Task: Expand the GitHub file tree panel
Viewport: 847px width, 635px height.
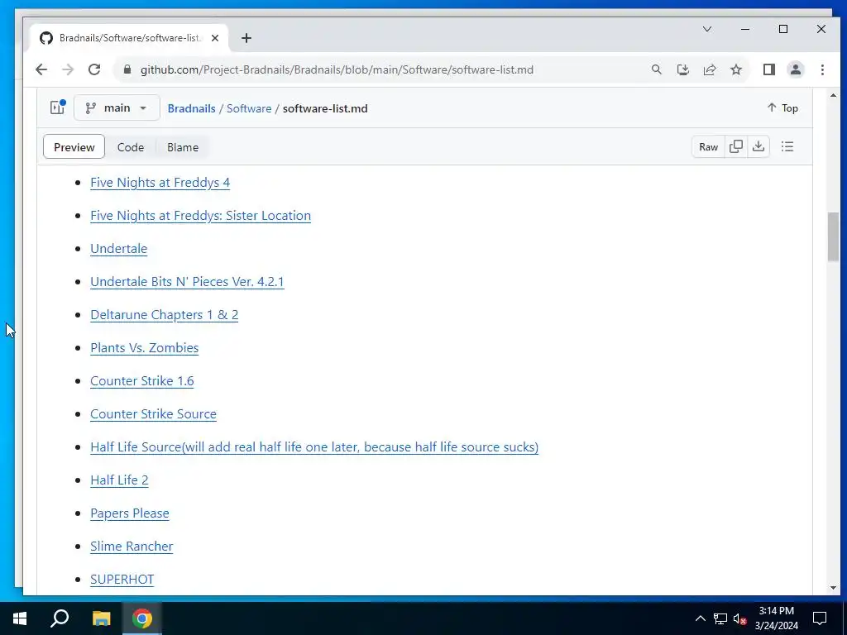Action: tap(57, 107)
